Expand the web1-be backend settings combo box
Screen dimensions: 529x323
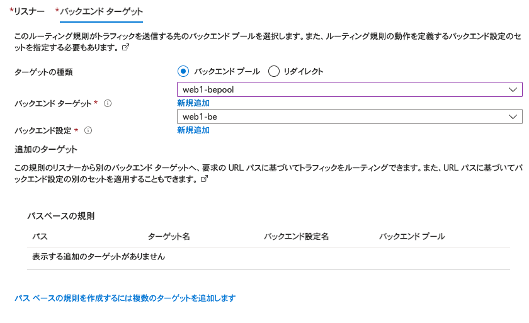340,117
